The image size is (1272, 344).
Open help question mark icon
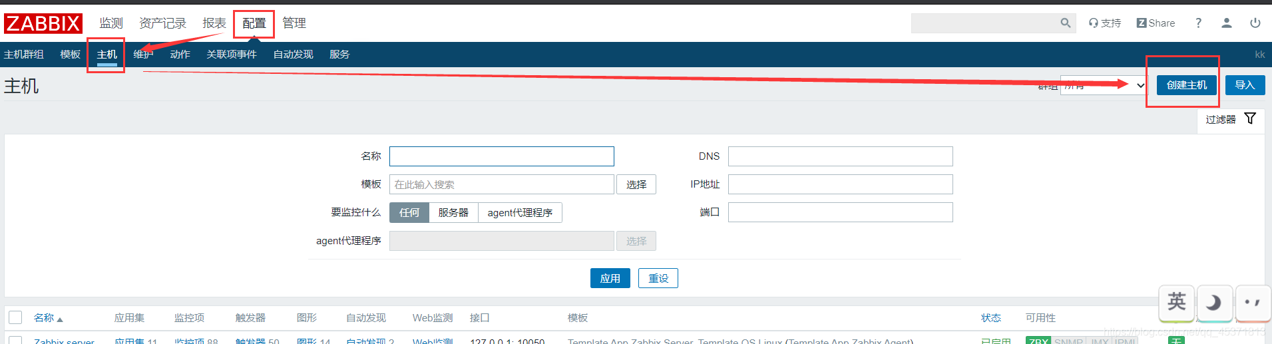click(x=1198, y=23)
